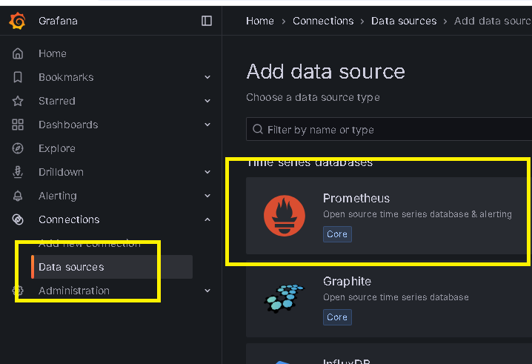This screenshot has height=364, width=532.
Task: Expand the Starred section chevron
Action: [207, 101]
